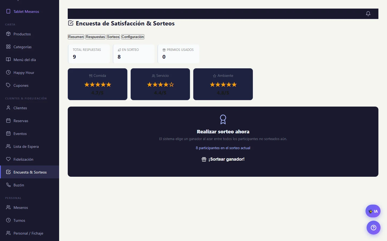Click the Happy Hour clock icon

8,72
